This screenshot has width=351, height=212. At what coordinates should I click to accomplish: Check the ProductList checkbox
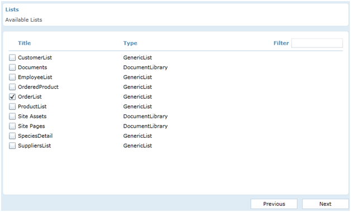pos(12,107)
